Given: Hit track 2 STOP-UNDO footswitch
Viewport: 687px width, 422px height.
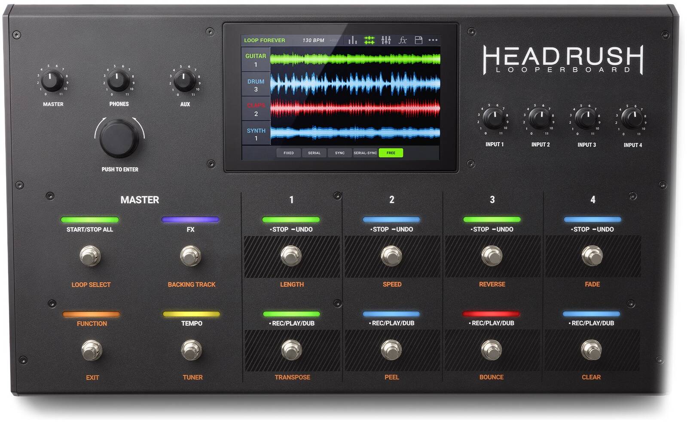Looking at the screenshot, I should (x=391, y=256).
